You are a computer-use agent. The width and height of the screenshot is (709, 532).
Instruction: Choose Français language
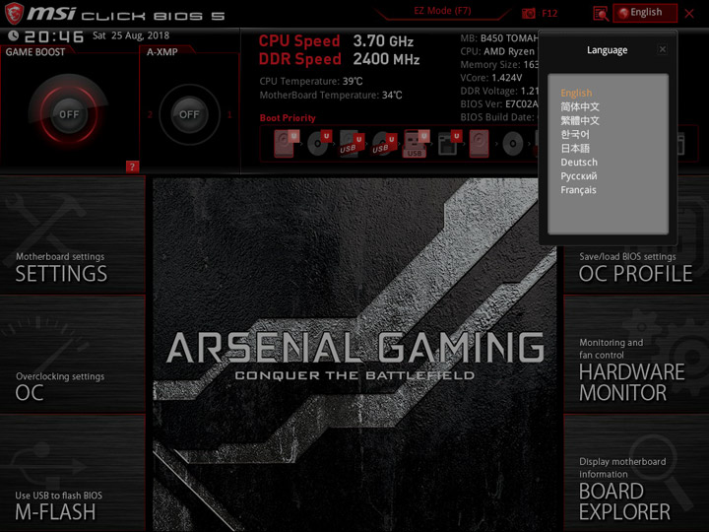[x=578, y=190]
